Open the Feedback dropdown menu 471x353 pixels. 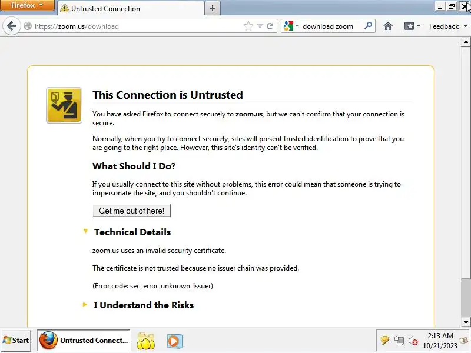(448, 26)
